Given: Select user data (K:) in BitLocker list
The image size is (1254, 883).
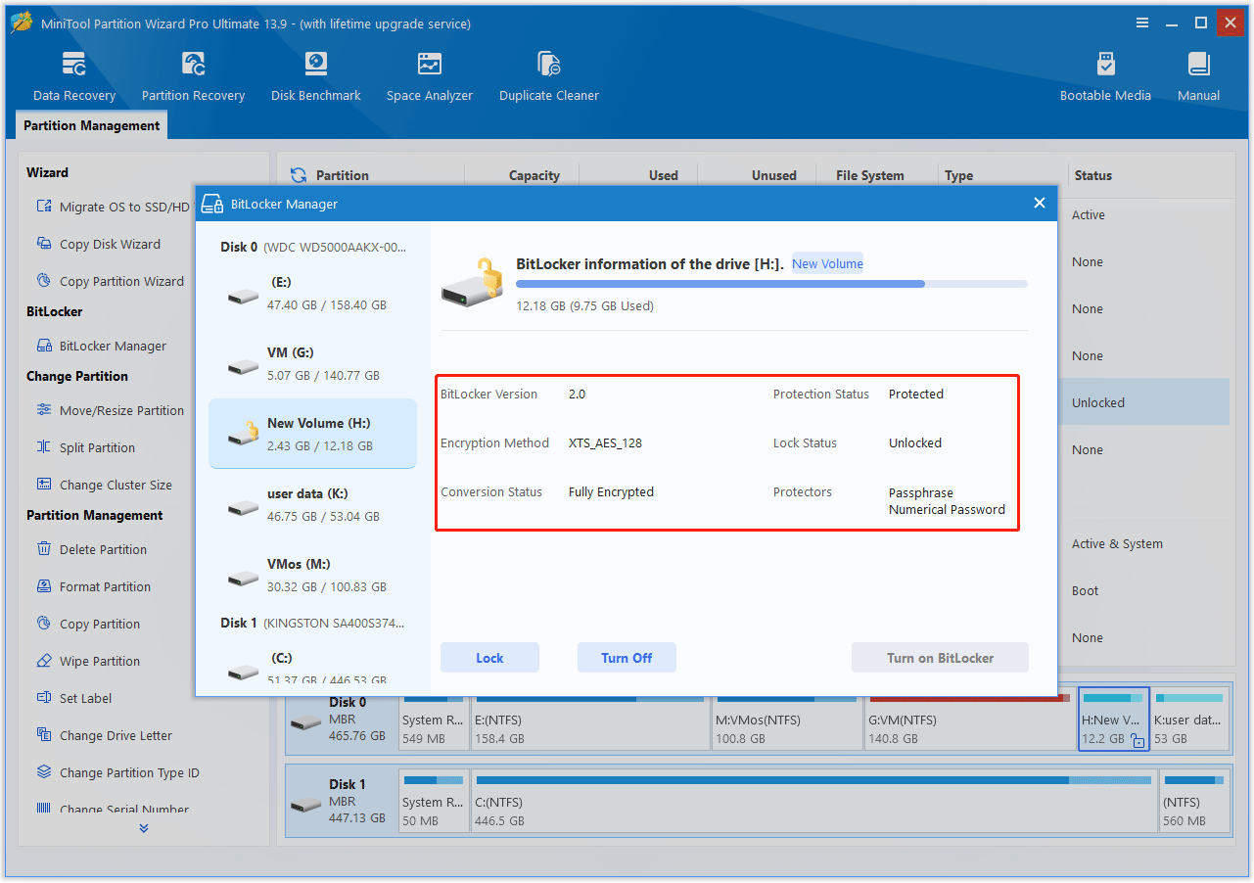Looking at the screenshot, I should click(x=313, y=504).
